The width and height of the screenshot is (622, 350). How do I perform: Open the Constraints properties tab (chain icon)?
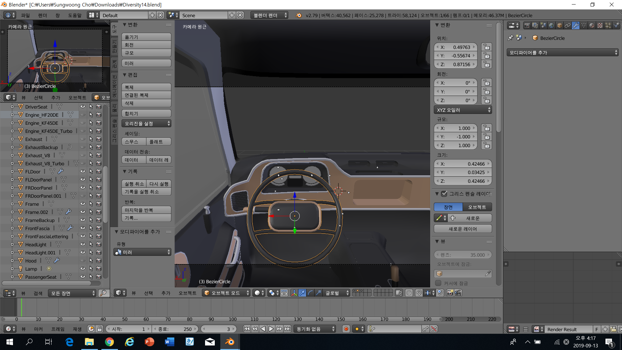568,25
